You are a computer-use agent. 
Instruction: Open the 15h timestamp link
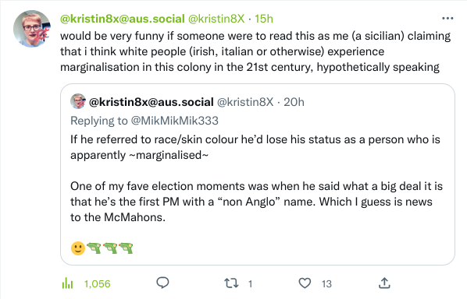click(264, 19)
